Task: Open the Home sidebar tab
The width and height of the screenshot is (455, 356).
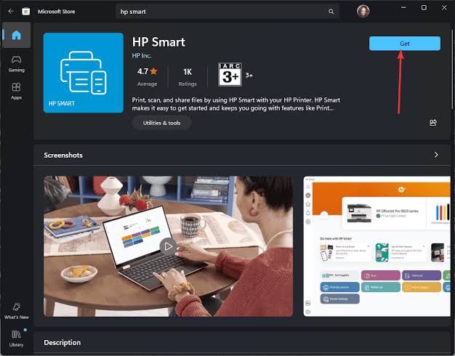Action: coord(16,35)
